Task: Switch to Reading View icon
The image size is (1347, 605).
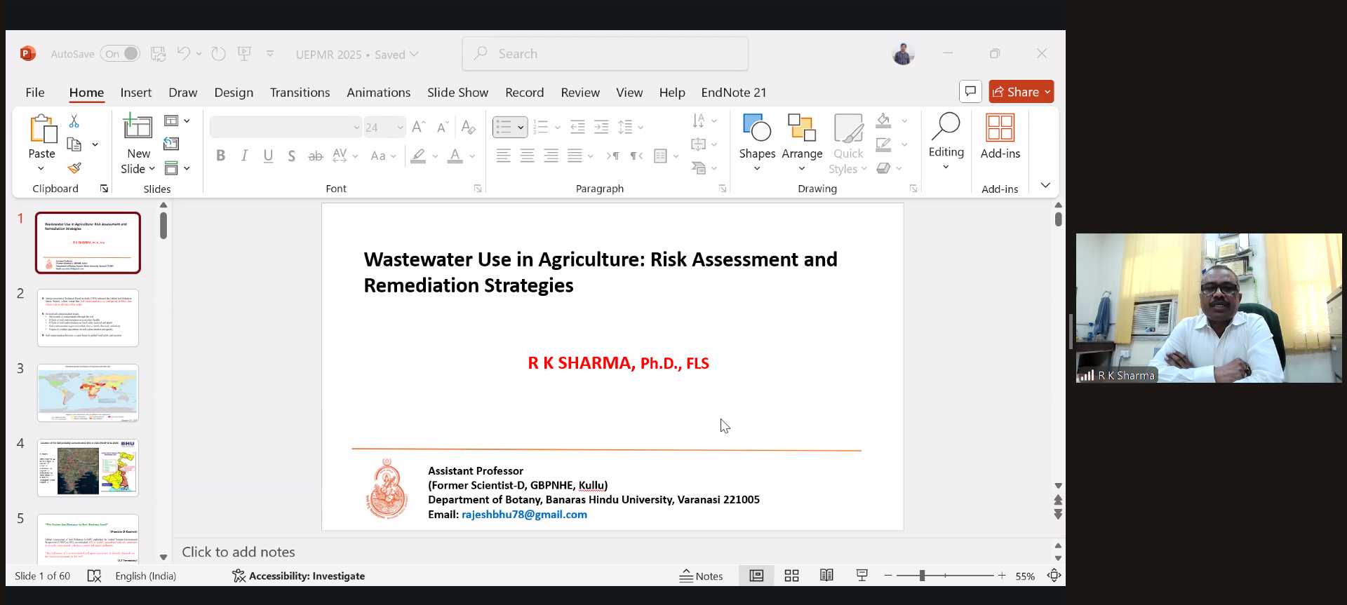Action: point(826,576)
